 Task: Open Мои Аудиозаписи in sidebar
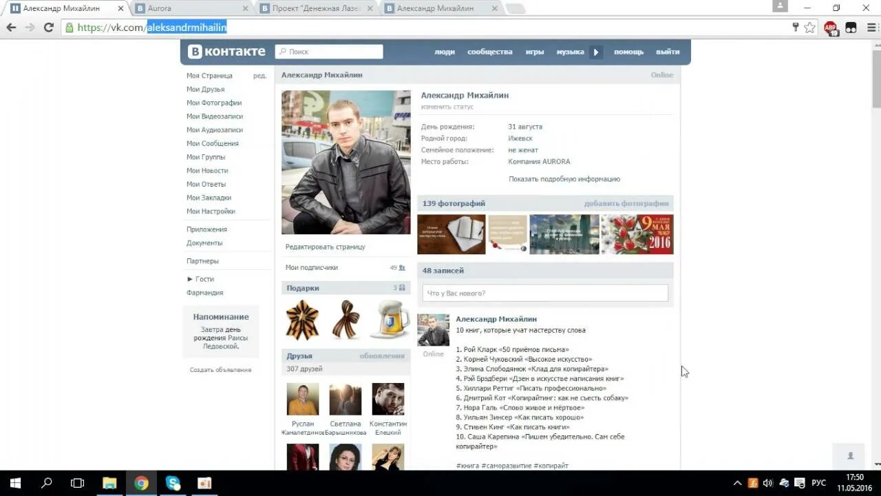coord(215,130)
